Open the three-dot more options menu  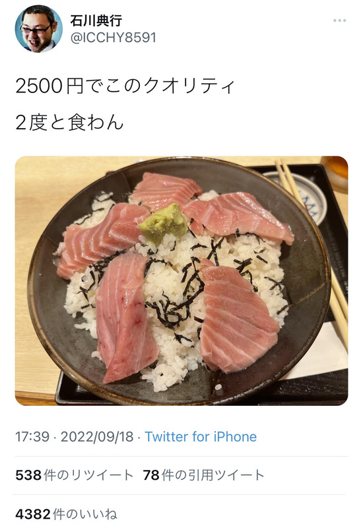[x=339, y=20]
